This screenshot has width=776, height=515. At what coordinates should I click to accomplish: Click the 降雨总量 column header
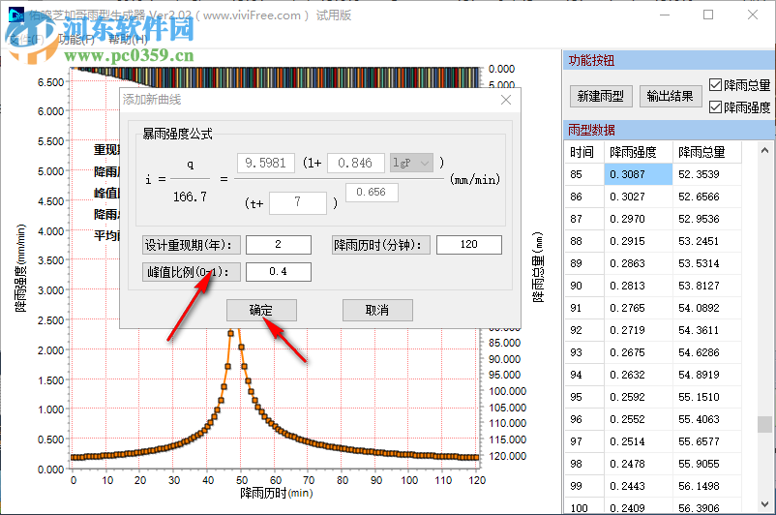(x=706, y=152)
